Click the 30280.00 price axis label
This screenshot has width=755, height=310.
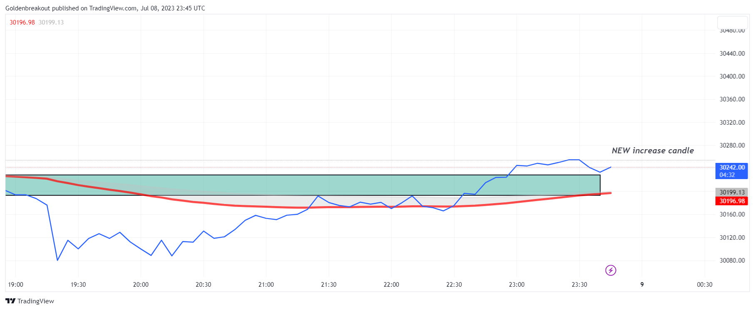click(732, 145)
